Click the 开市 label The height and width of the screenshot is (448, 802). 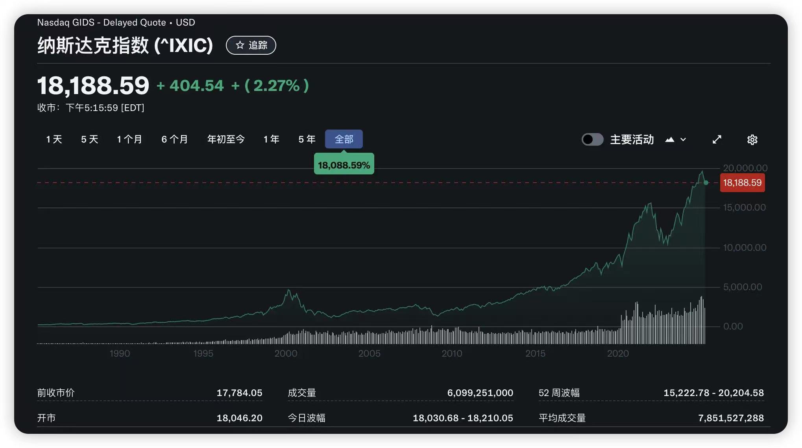click(x=46, y=418)
